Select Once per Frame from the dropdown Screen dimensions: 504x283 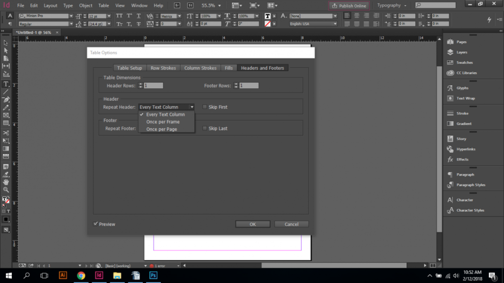click(163, 122)
